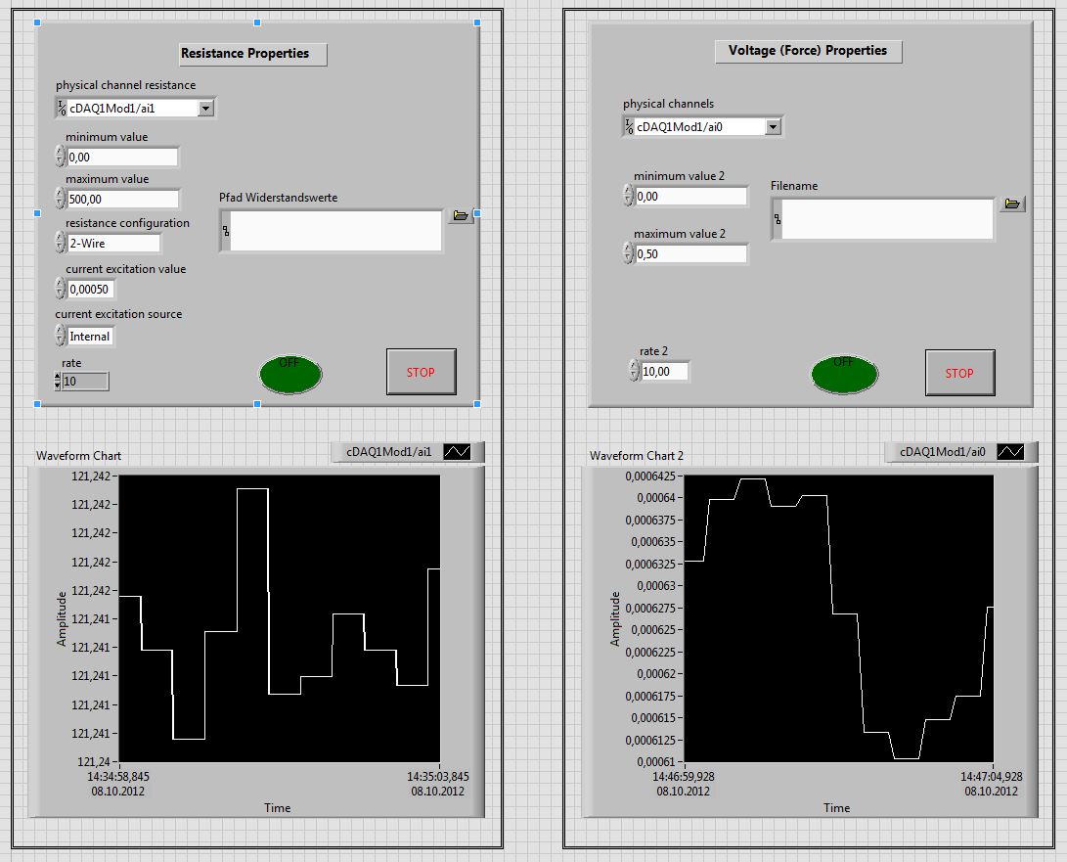Click path glyph inside Pfad Widerstandswerte field
The height and width of the screenshot is (862, 1067).
[x=226, y=231]
